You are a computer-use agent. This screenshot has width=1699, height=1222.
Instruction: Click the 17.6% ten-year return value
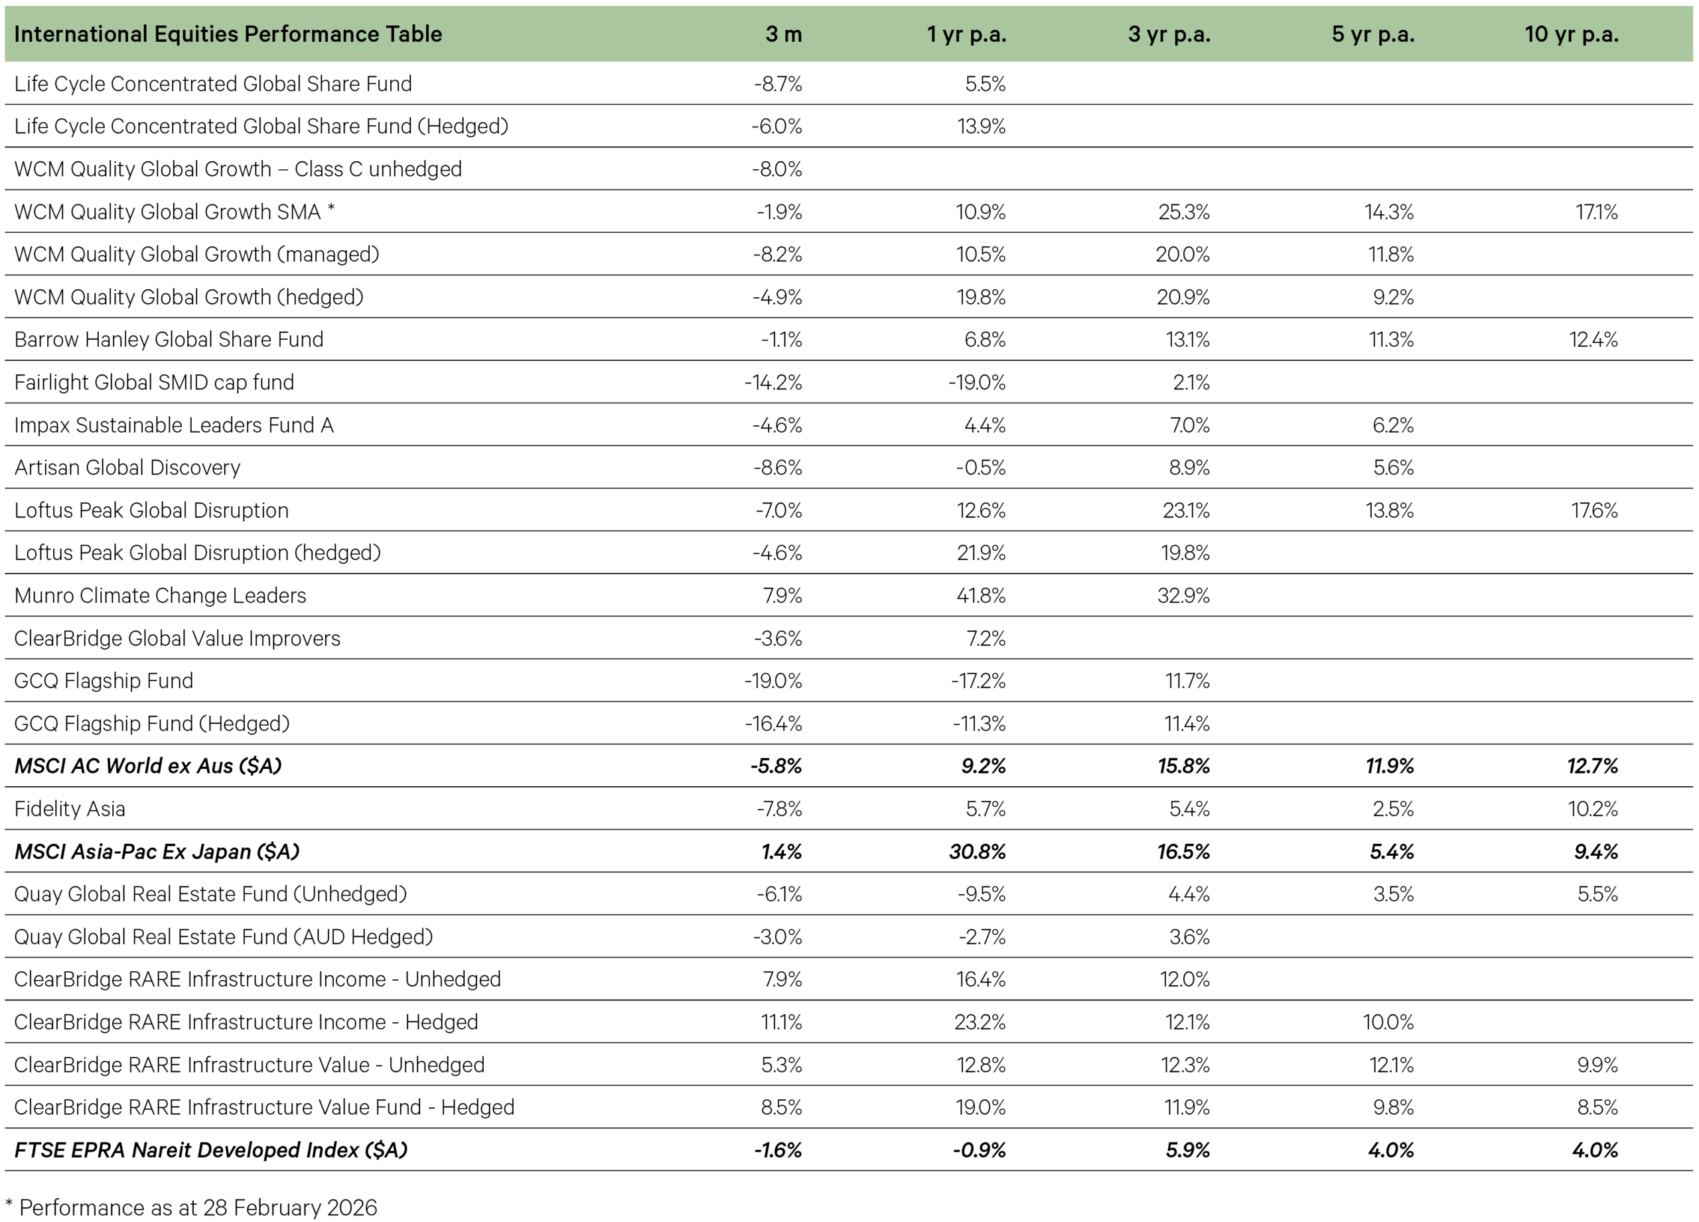(x=1594, y=511)
